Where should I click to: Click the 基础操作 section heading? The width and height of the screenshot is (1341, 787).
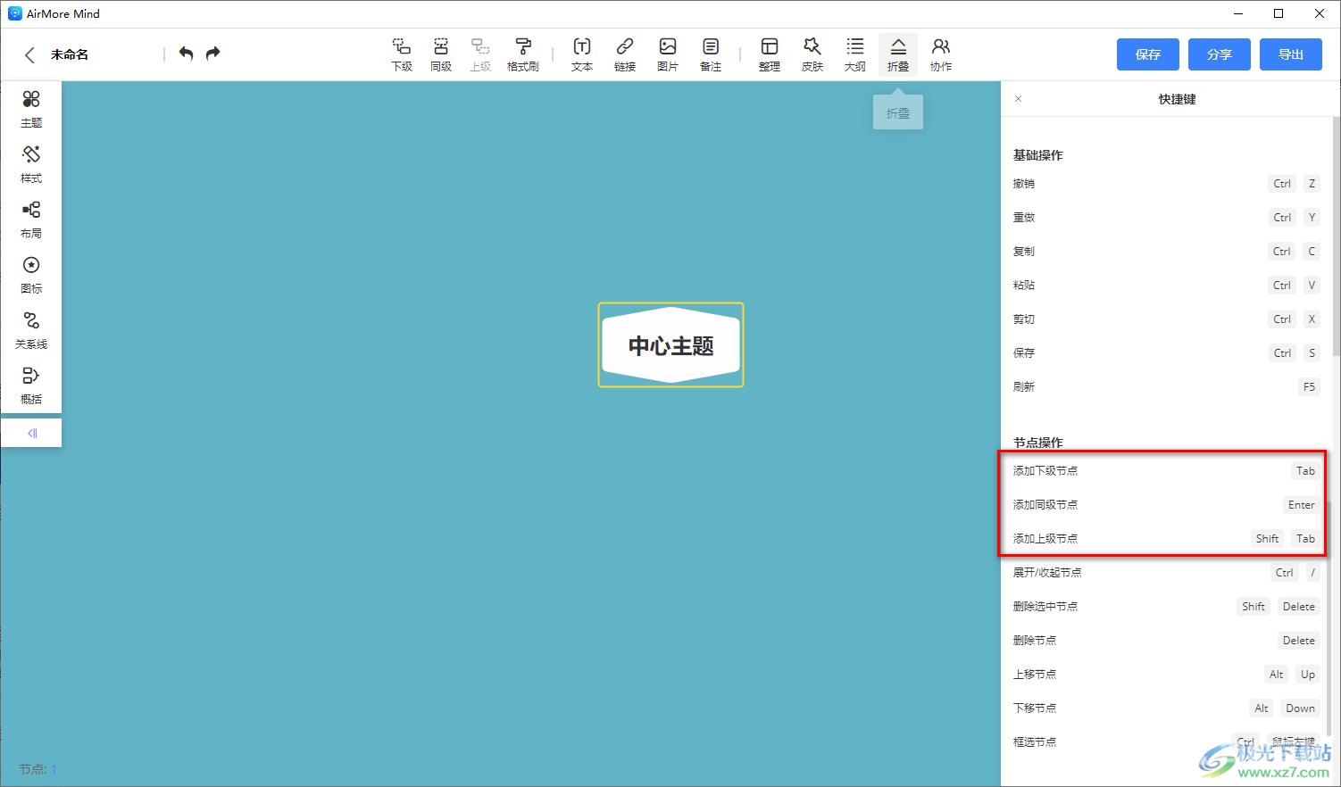tap(1037, 155)
